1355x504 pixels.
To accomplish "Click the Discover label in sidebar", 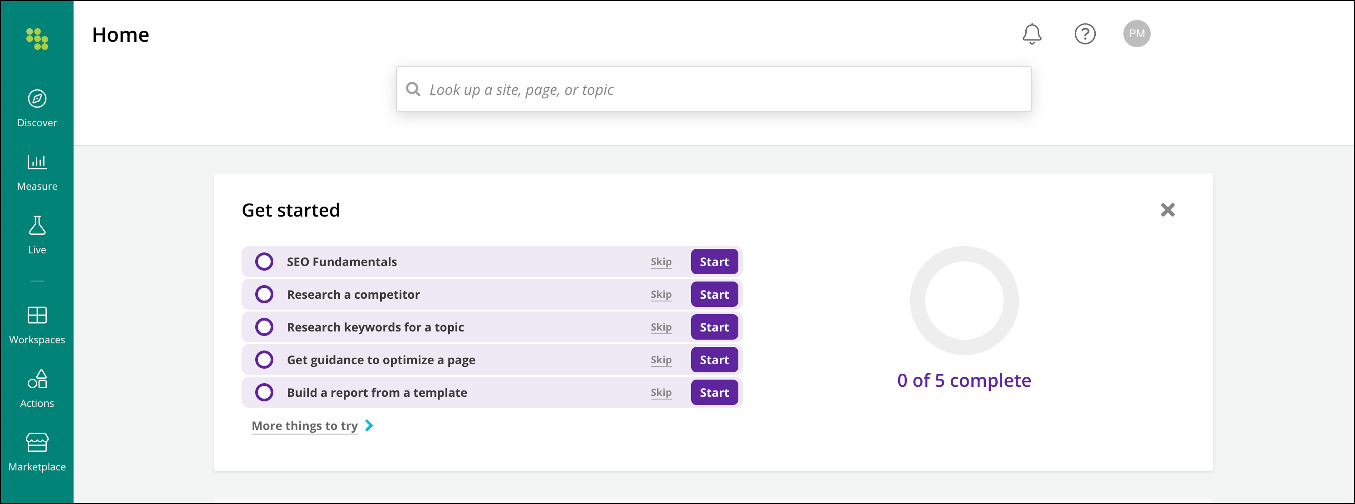I will 37,123.
